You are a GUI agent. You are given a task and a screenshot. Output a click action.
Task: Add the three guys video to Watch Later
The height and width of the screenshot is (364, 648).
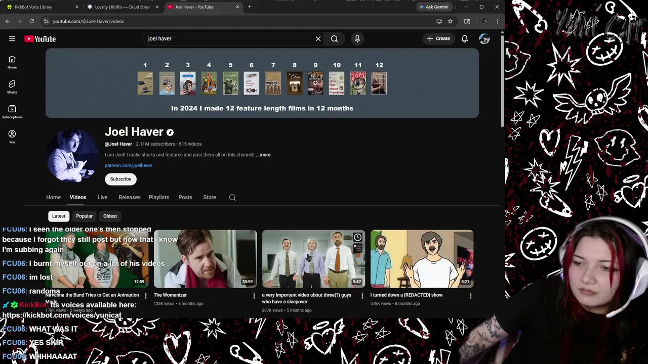[357, 237]
